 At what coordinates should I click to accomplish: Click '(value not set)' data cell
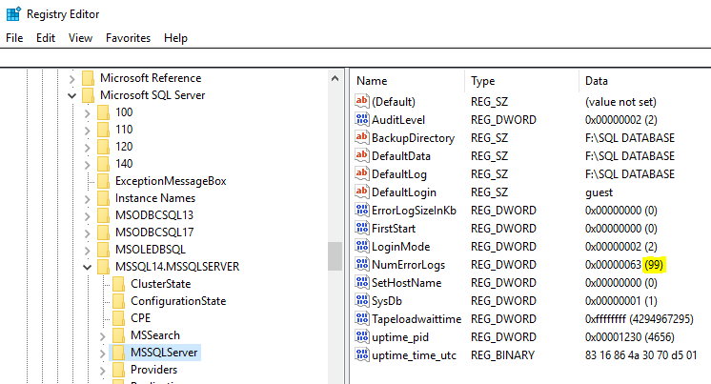pyautogui.click(x=620, y=102)
